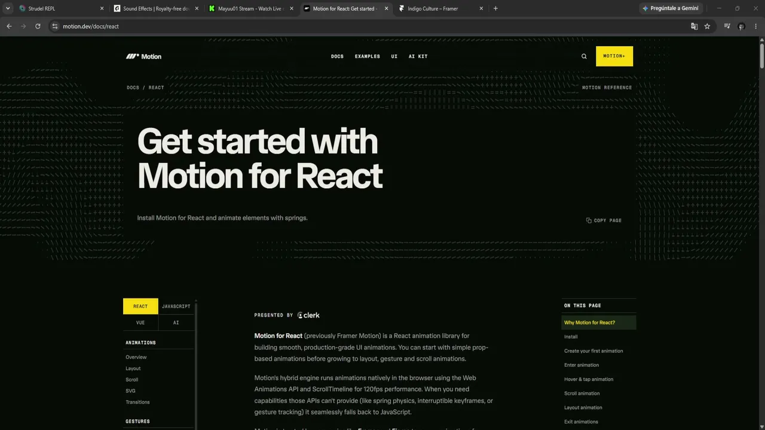Jump to the Layout animation section

[x=583, y=408]
